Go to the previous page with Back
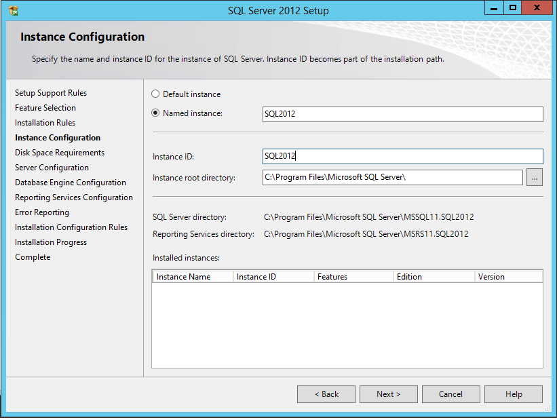This screenshot has width=557, height=418. pyautogui.click(x=326, y=394)
